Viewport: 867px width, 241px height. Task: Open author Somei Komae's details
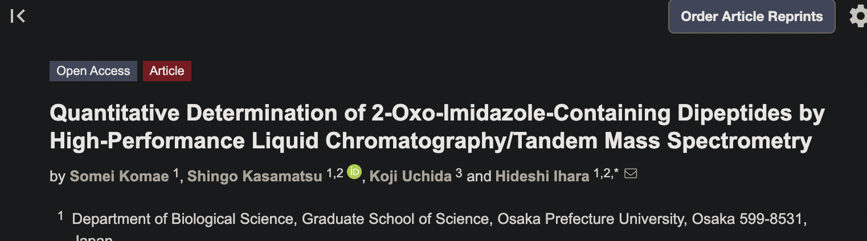119,176
